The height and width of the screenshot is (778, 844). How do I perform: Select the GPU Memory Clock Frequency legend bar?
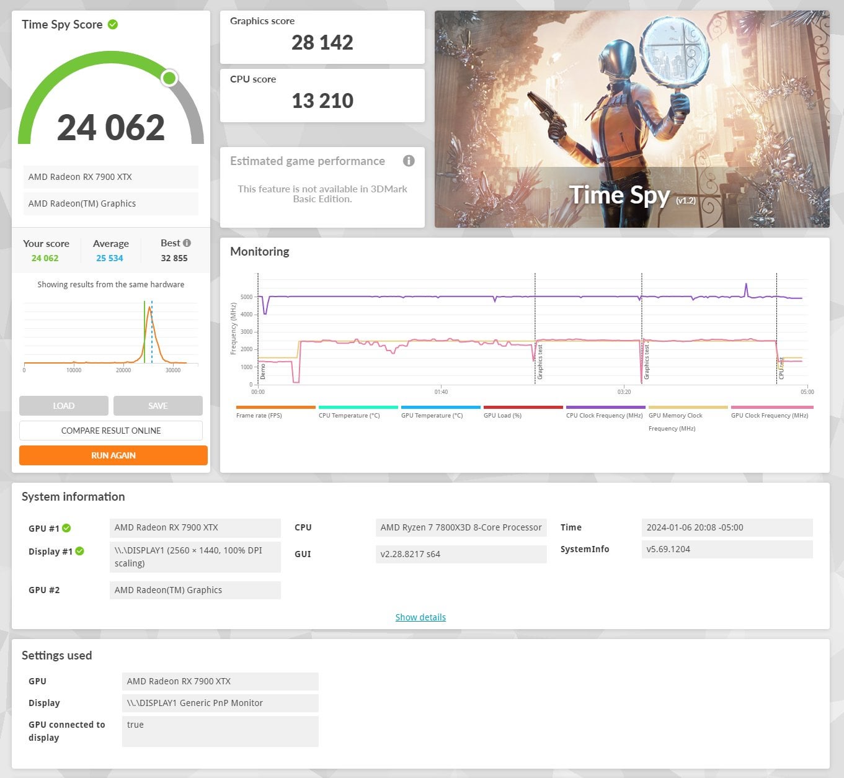(x=688, y=408)
